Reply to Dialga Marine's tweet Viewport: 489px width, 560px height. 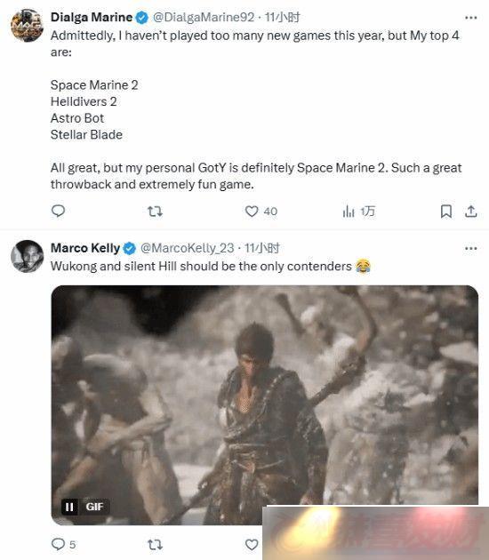(x=58, y=211)
